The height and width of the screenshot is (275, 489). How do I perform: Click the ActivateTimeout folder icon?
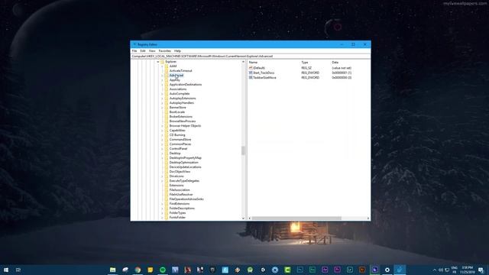point(167,71)
